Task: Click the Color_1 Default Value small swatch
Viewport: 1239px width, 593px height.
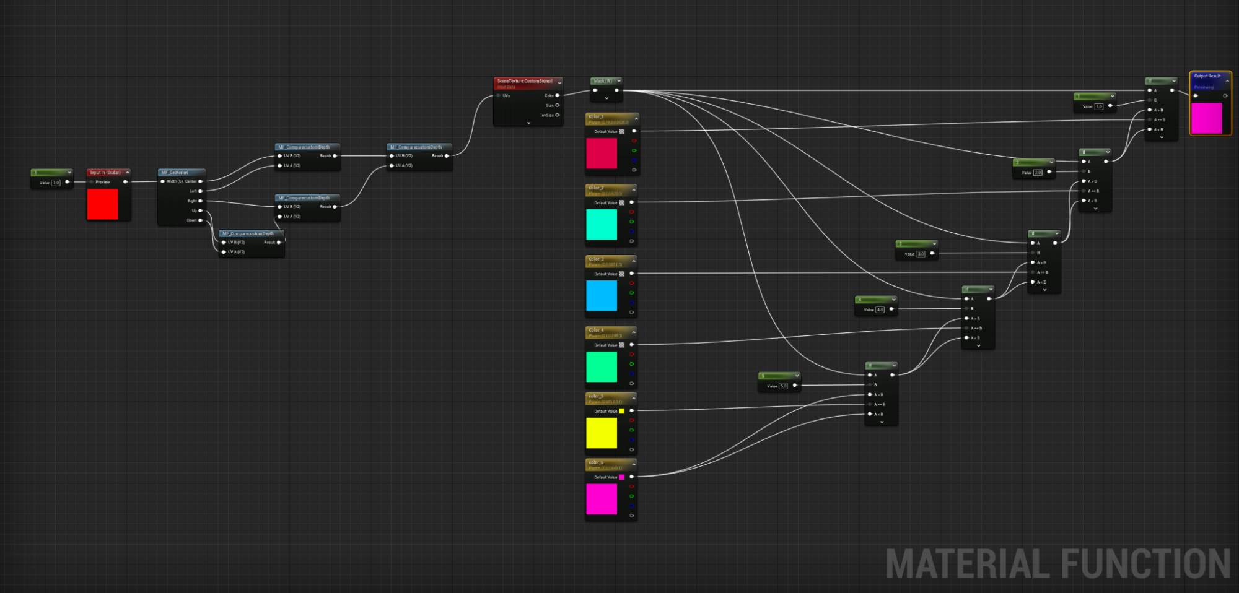Action: (x=622, y=132)
